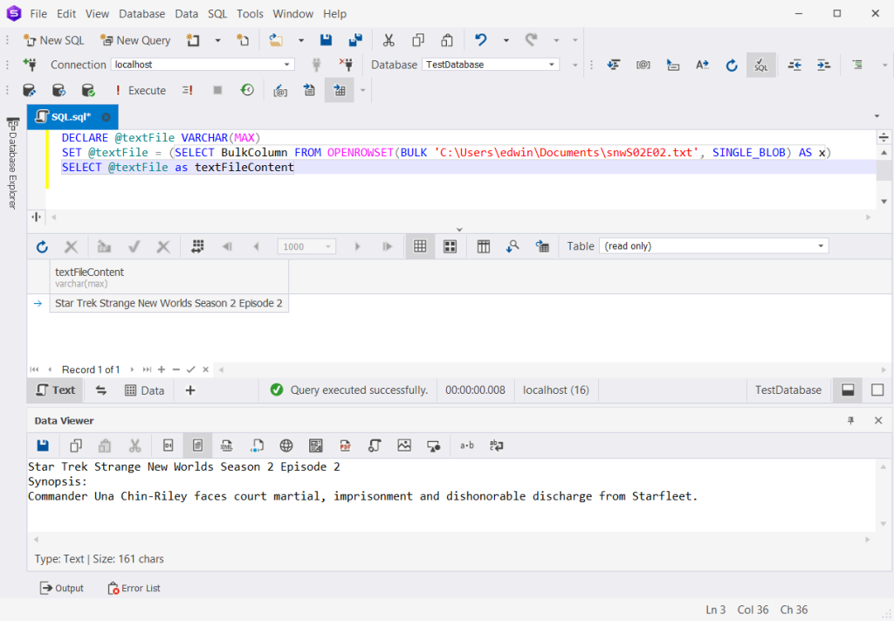Click the export data icon in results toolbar
The width and height of the screenshot is (894, 621).
point(542,246)
